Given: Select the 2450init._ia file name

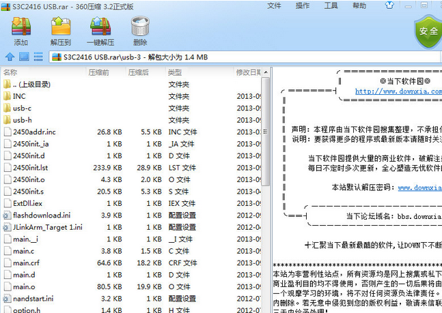Looking at the screenshot, I should [x=31, y=144].
